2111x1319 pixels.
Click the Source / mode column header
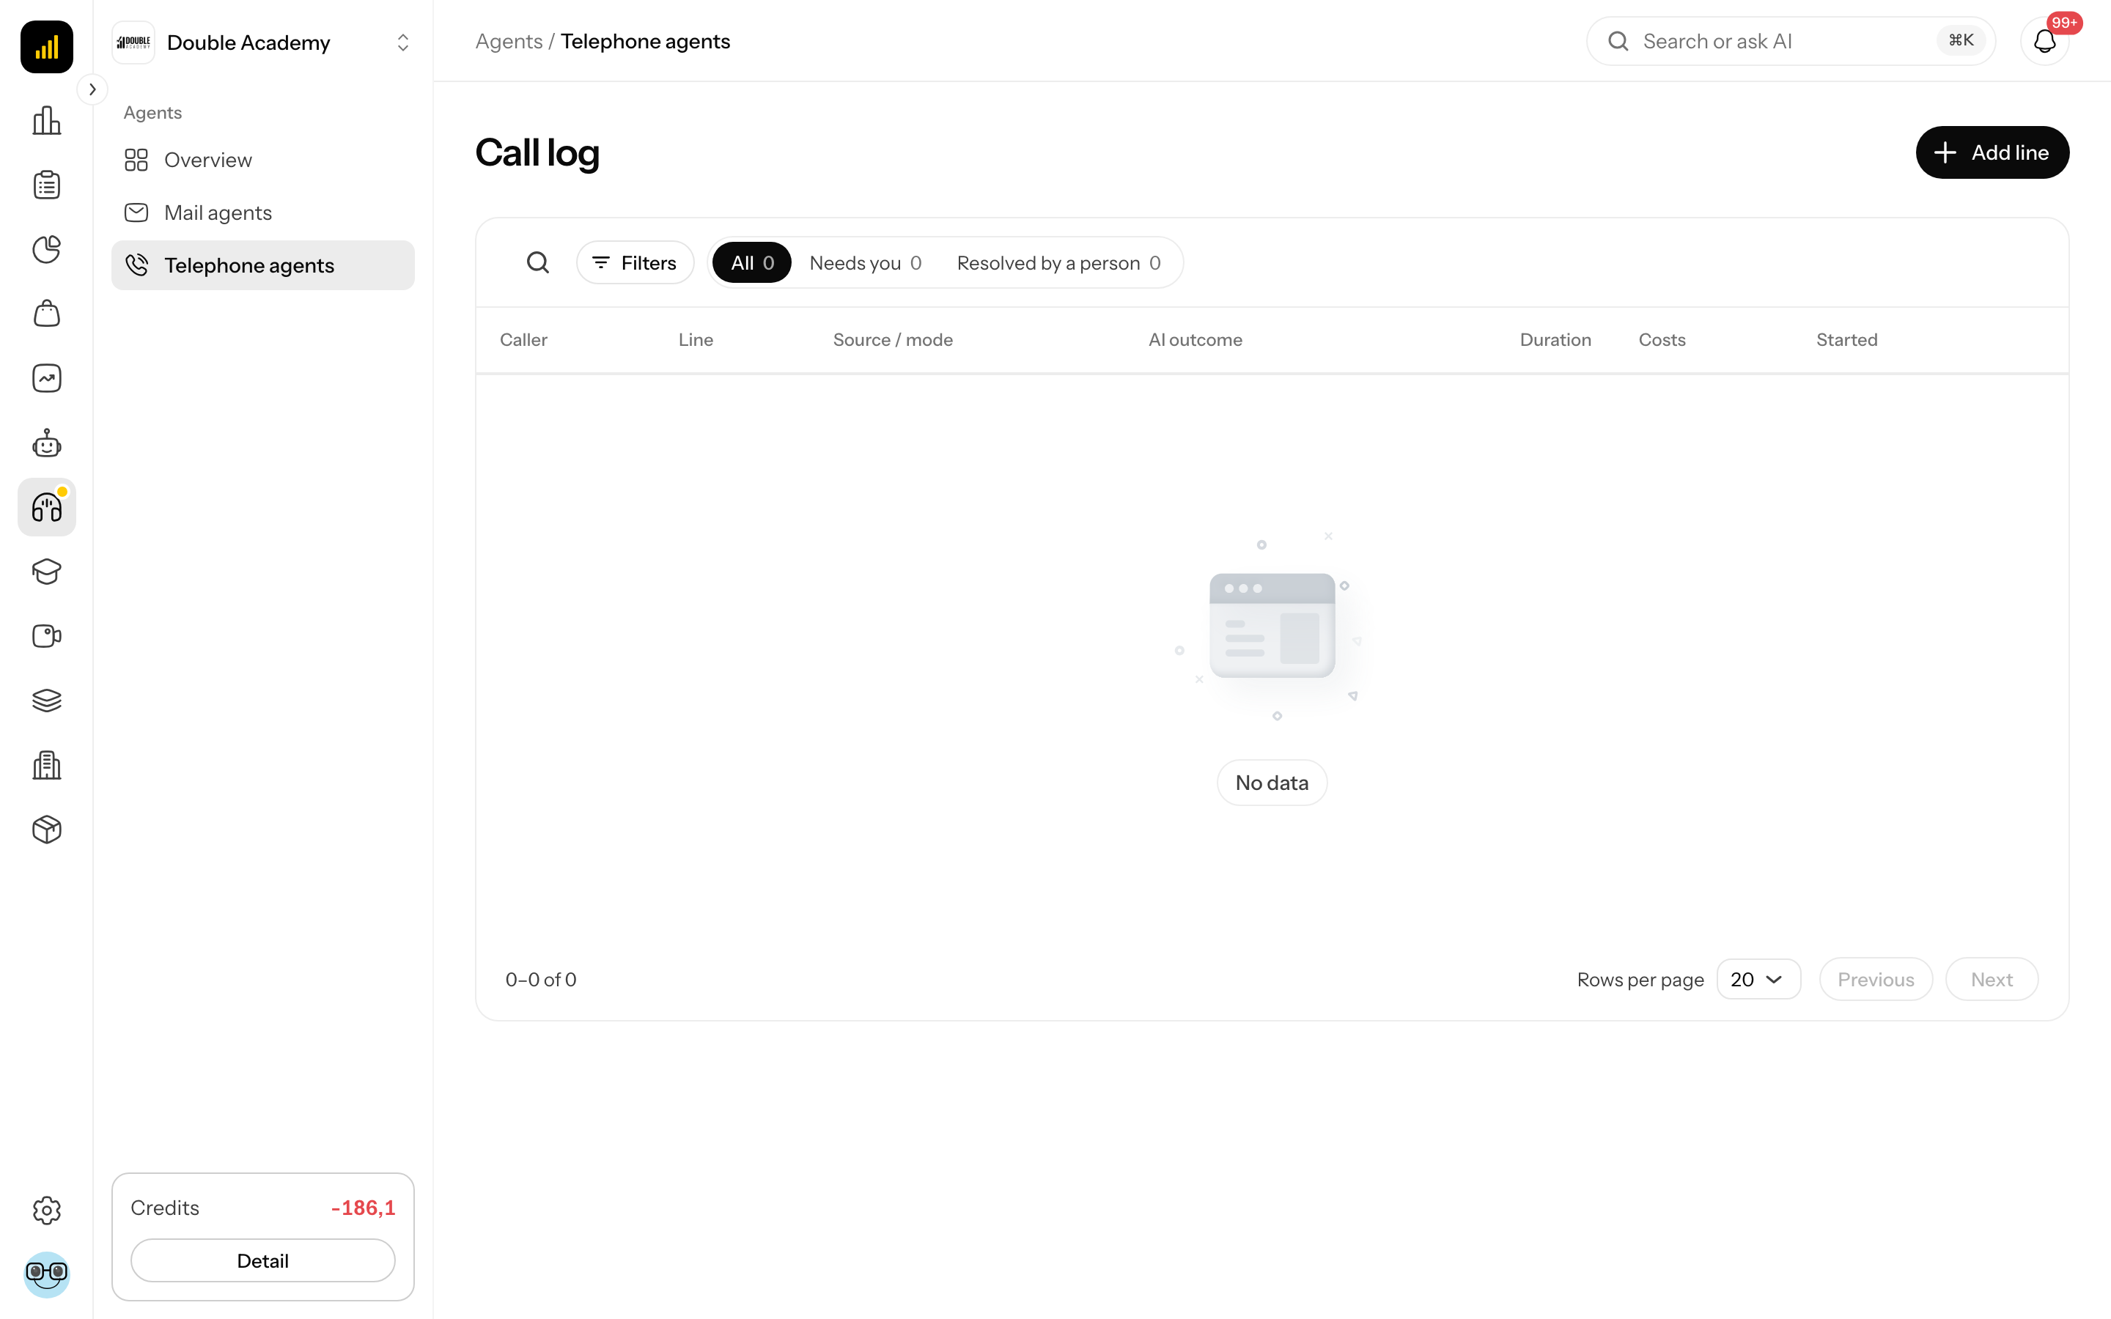tap(892, 340)
